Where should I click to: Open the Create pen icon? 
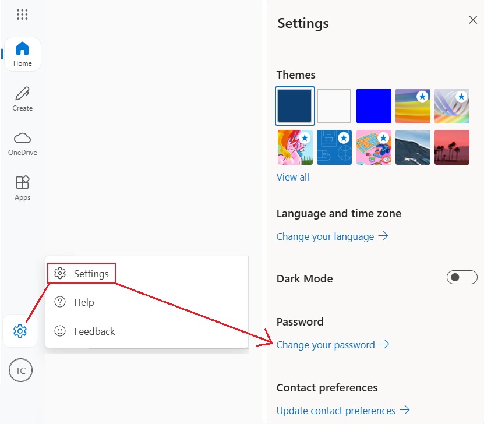coord(23,98)
